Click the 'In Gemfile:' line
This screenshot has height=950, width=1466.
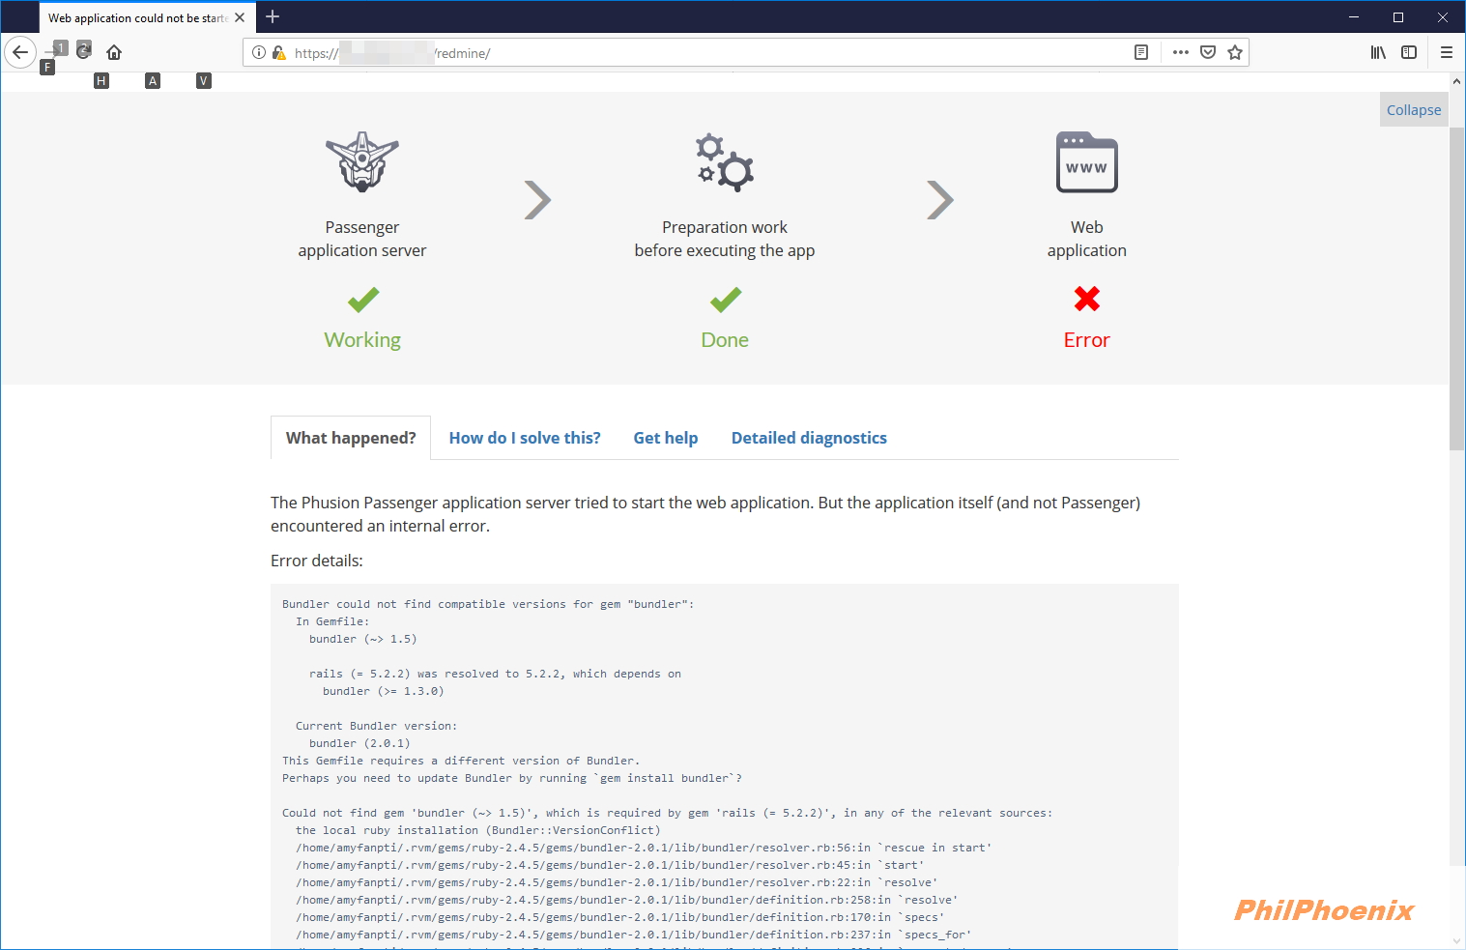(x=332, y=621)
